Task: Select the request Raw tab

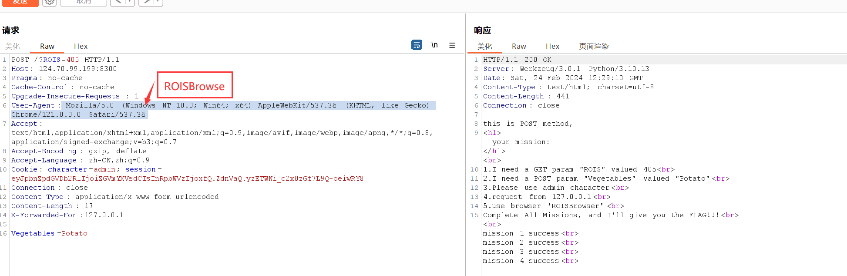Action: 47,46
